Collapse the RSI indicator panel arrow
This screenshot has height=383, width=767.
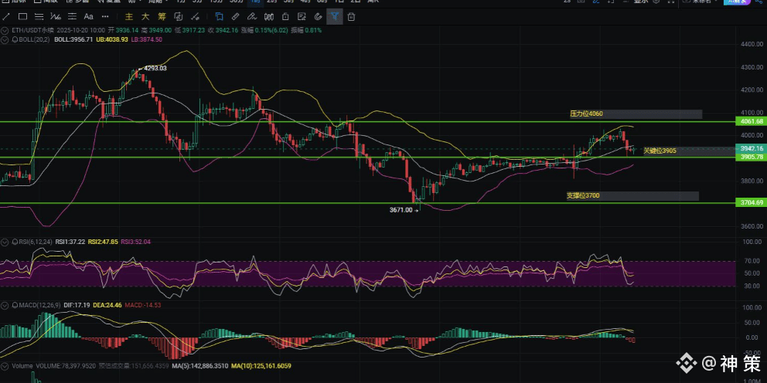coord(5,242)
